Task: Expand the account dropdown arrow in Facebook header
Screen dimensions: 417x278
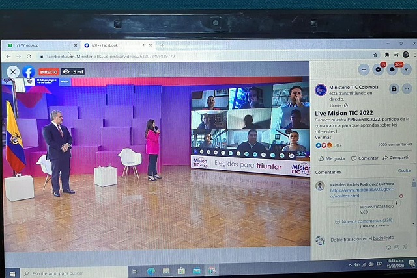Action: point(406,69)
